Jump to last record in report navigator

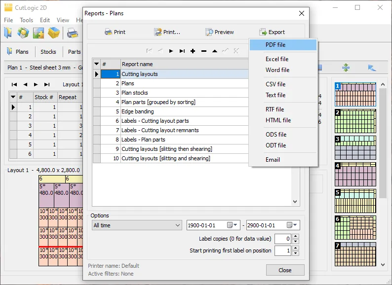[x=182, y=51]
